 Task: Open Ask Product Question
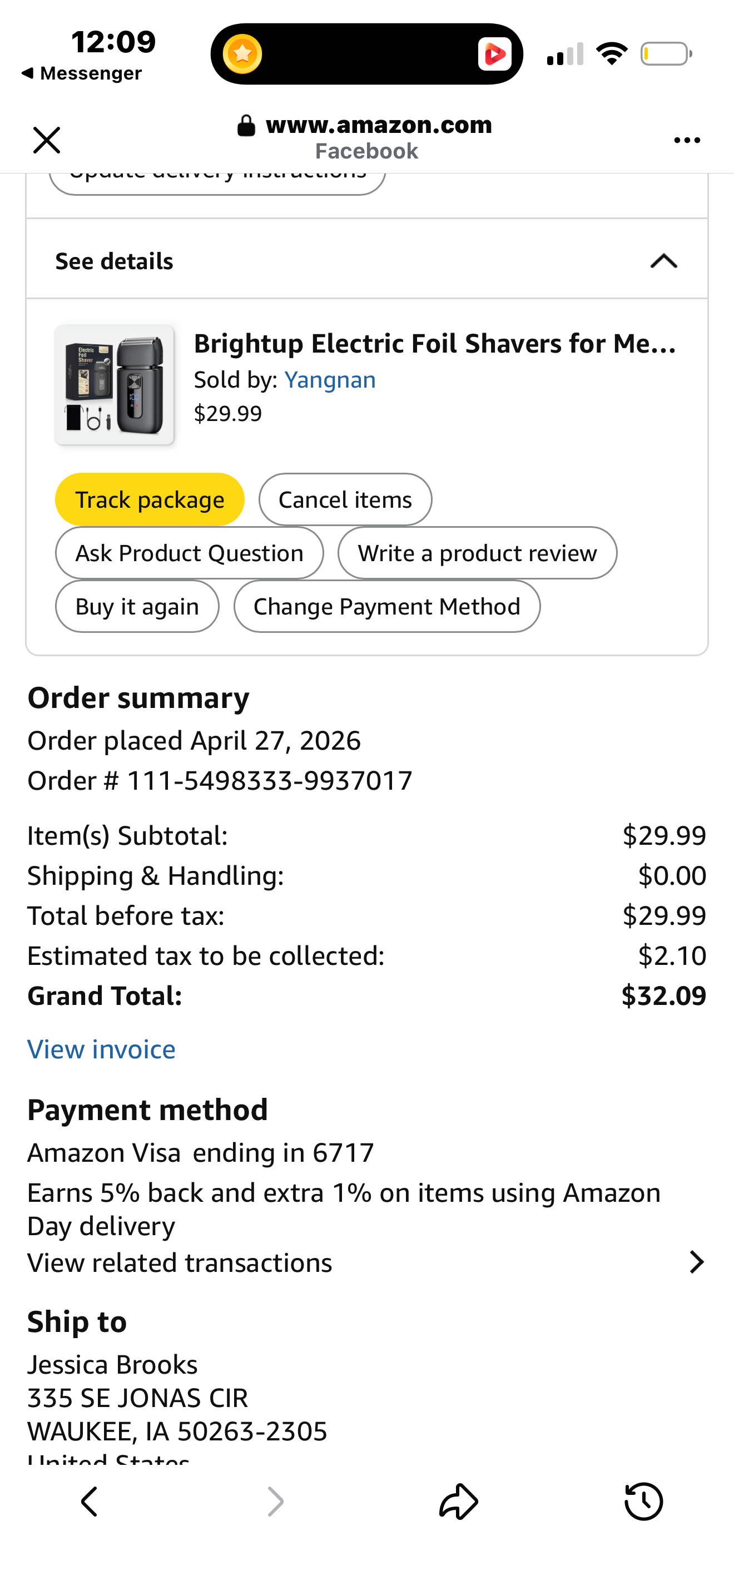(x=190, y=553)
